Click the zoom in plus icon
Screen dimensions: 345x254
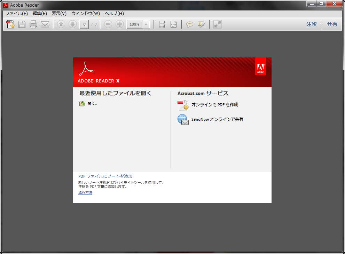click(x=119, y=24)
